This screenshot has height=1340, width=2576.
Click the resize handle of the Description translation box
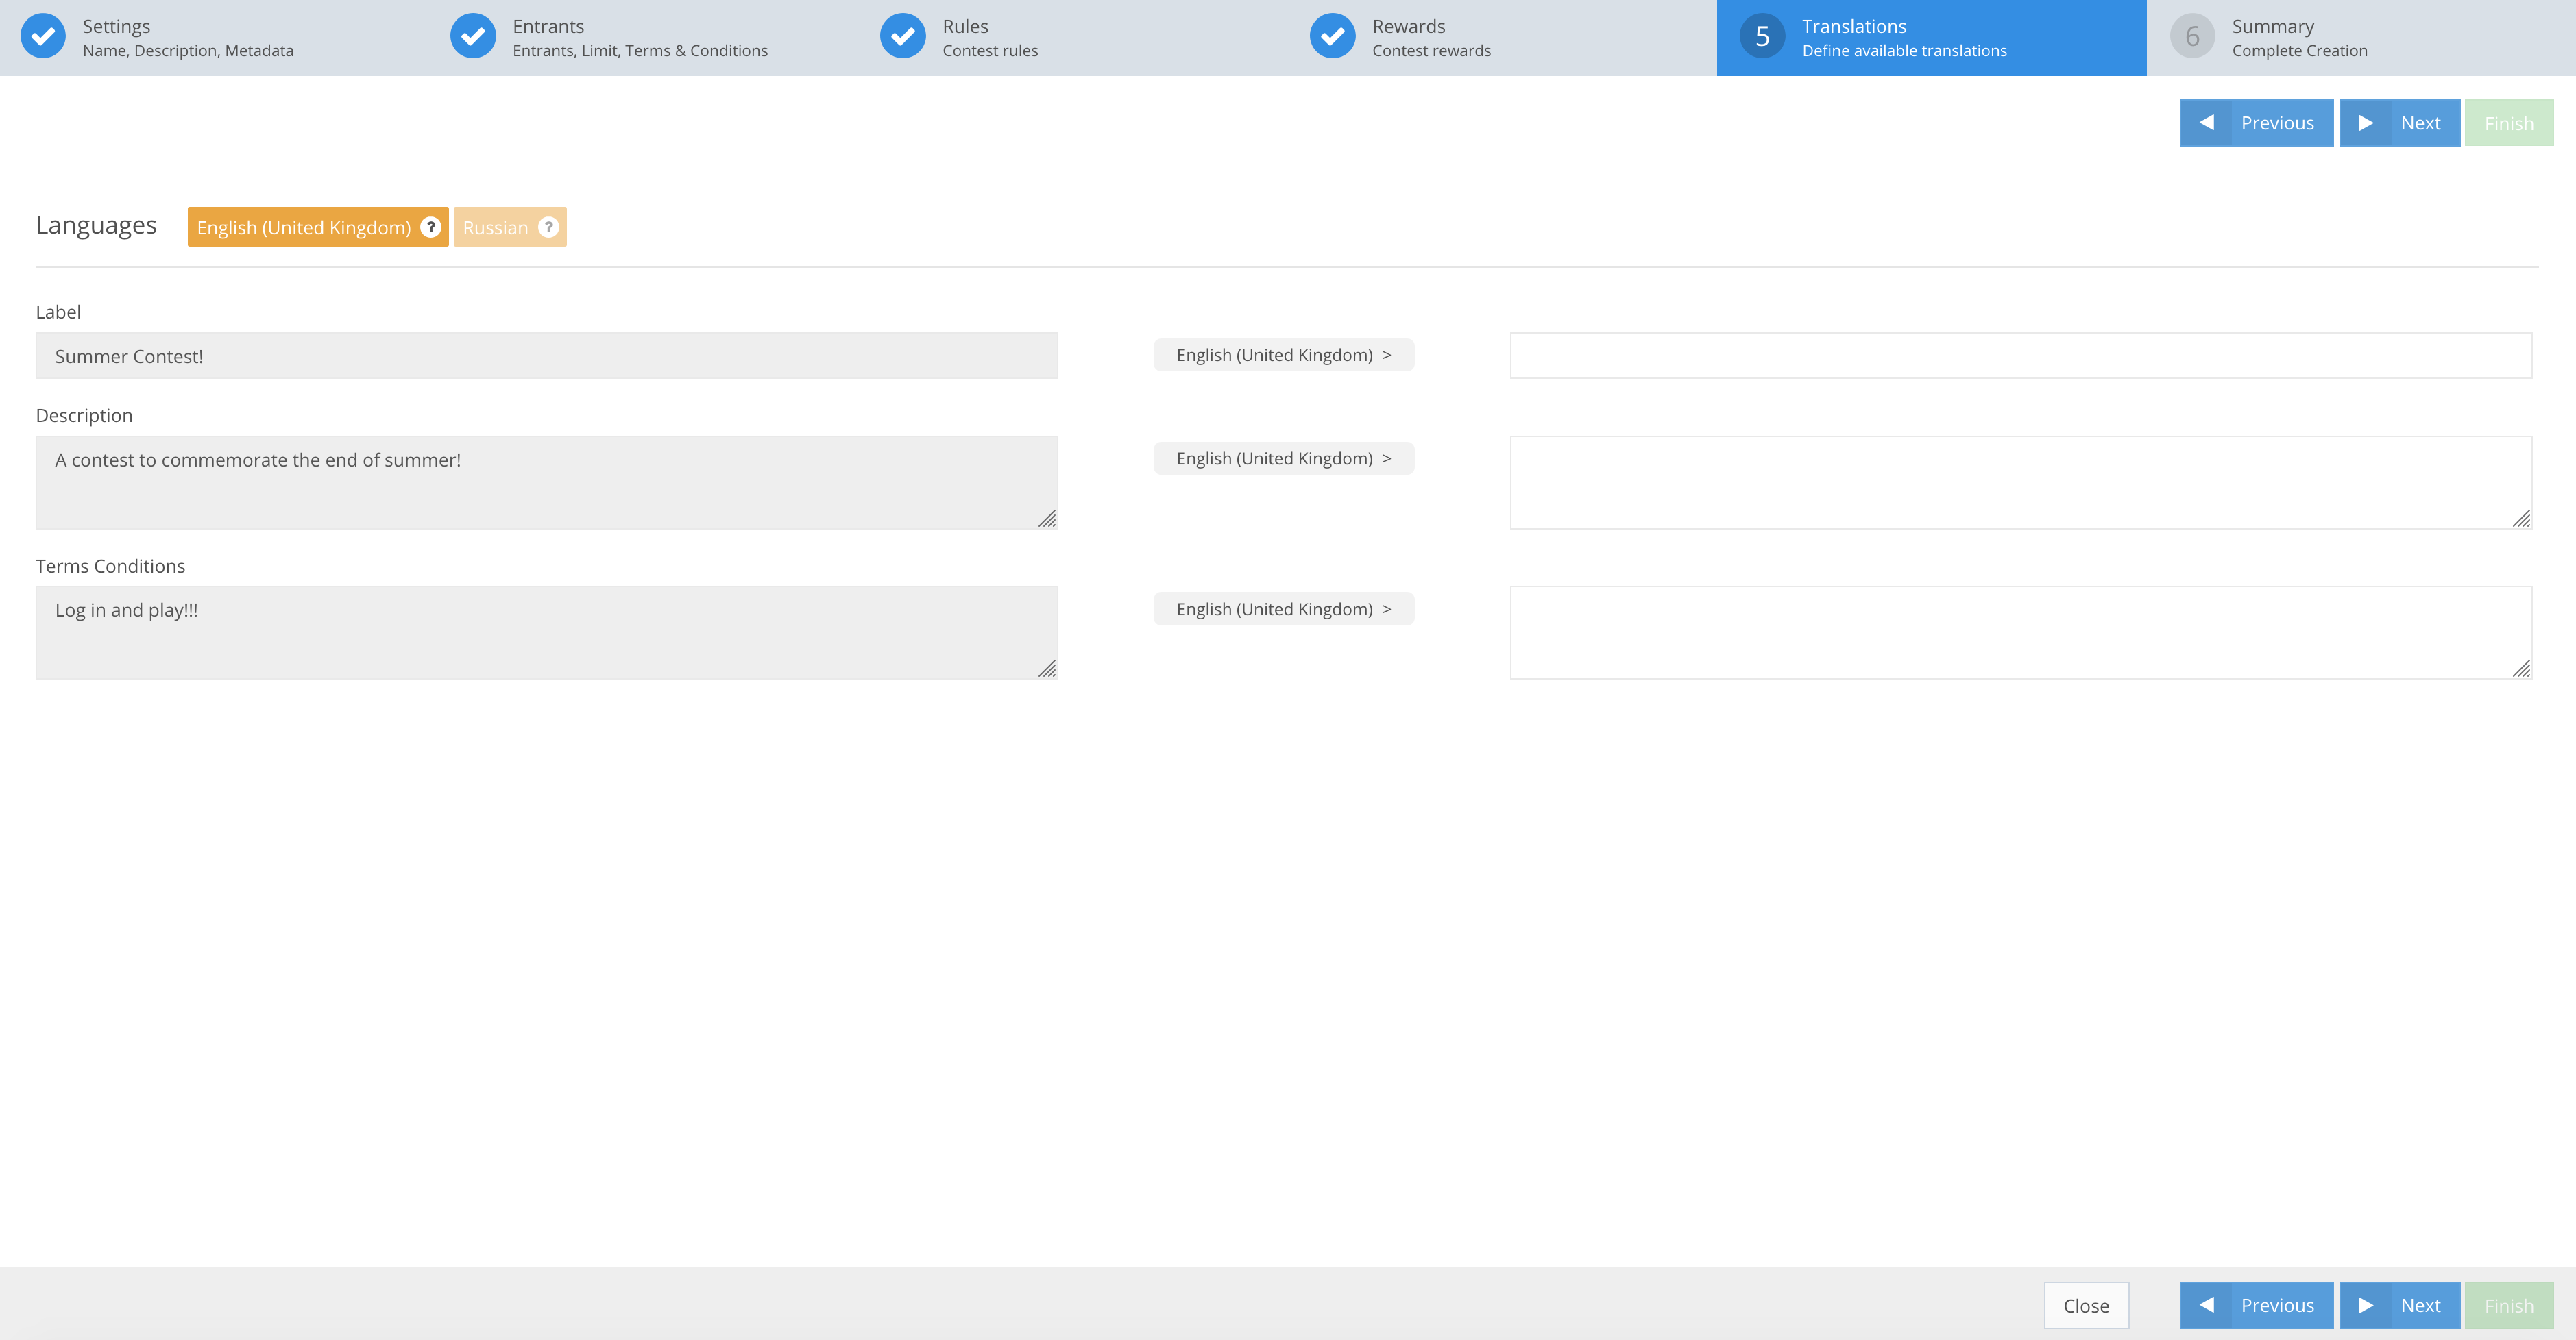coord(2521,519)
